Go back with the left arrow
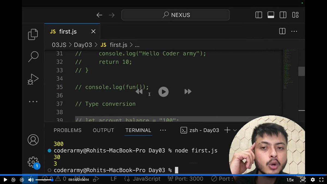This screenshot has height=184, width=327. (99, 15)
